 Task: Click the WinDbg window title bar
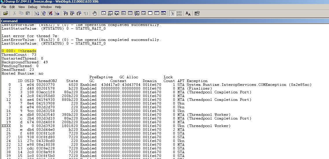pos(164,2)
